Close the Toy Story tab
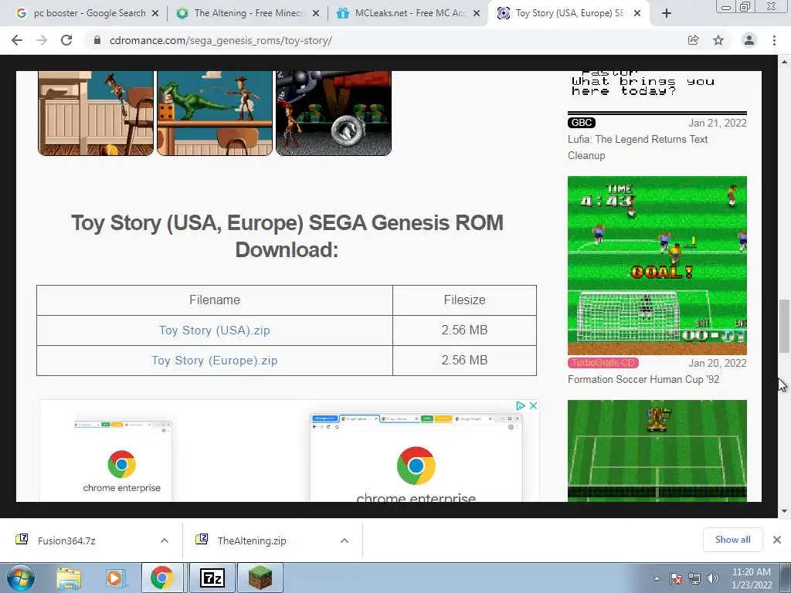The width and height of the screenshot is (791, 593). [637, 13]
